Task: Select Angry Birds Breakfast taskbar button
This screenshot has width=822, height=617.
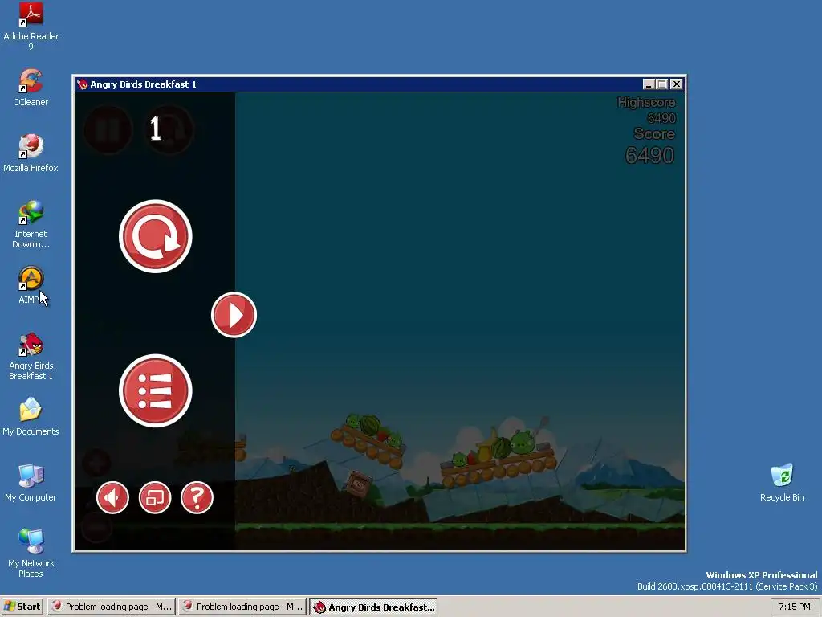Action: tap(373, 607)
